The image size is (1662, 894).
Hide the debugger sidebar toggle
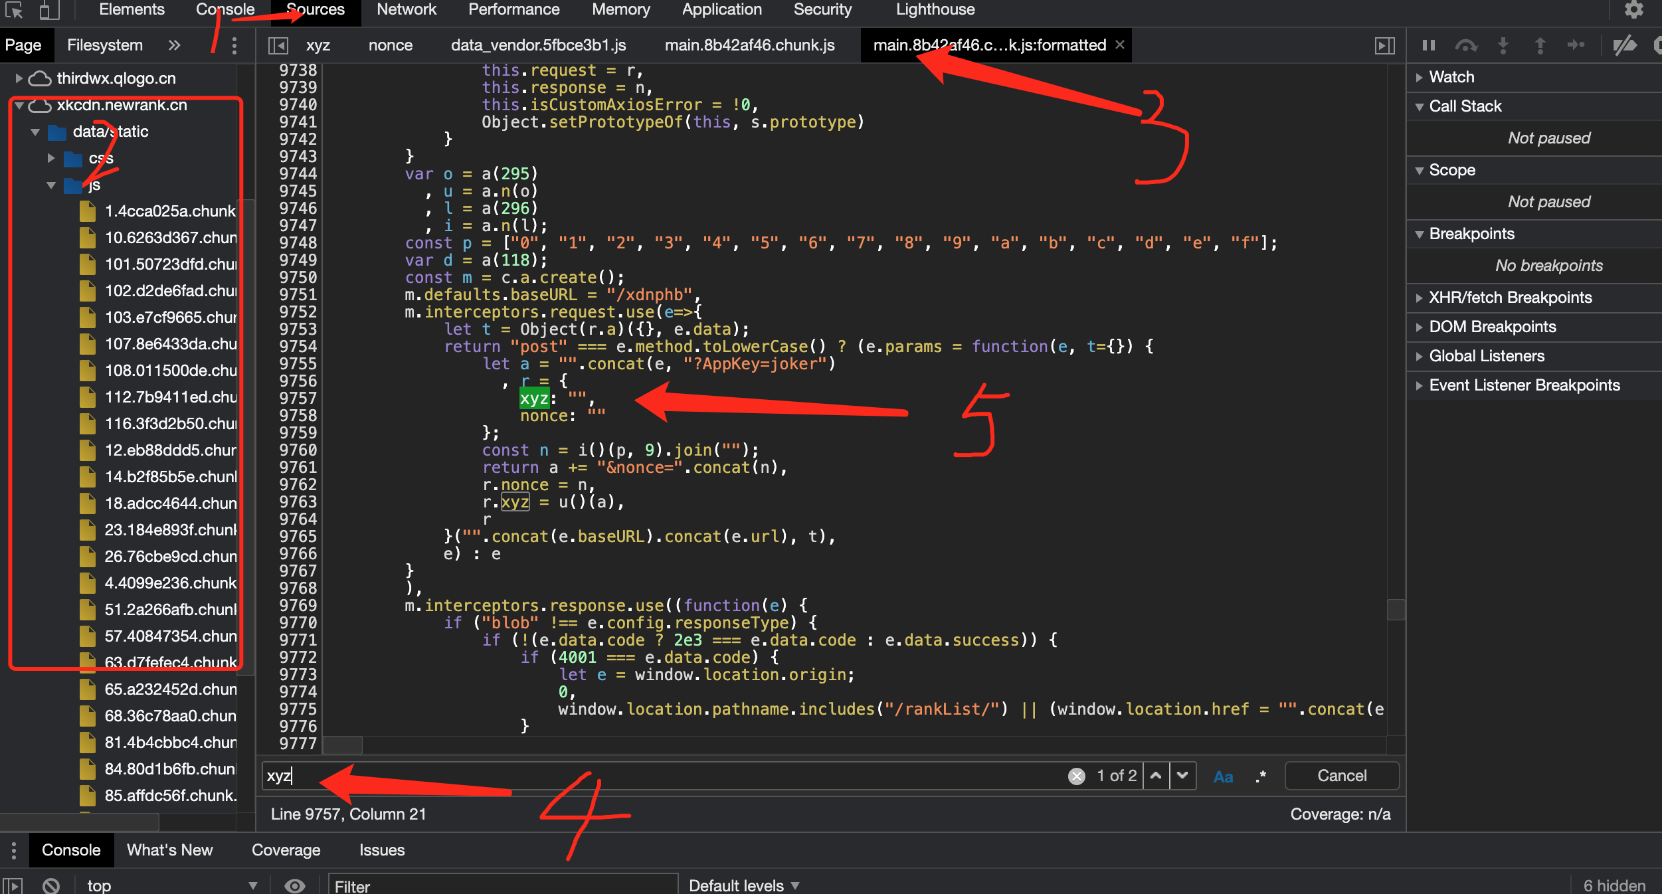click(1384, 45)
